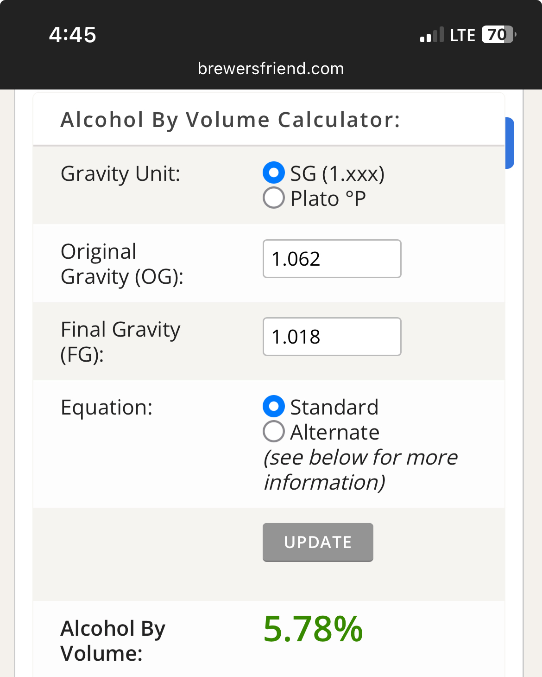Switch to the Alternate equation option
This screenshot has height=677, width=542.
click(274, 432)
